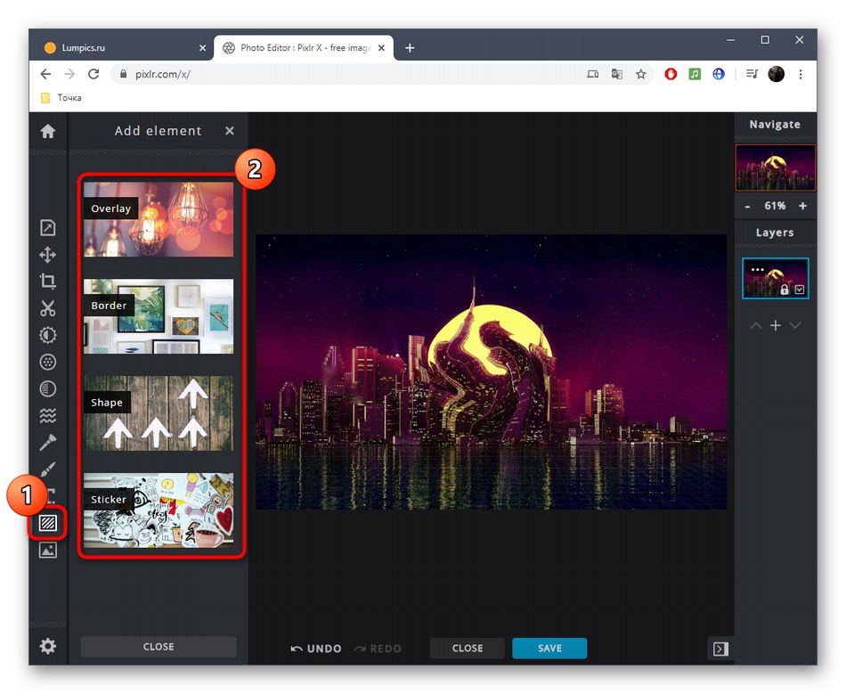This screenshot has height=694, width=846.
Task: Select the Liquify waves tool
Action: tap(47, 415)
